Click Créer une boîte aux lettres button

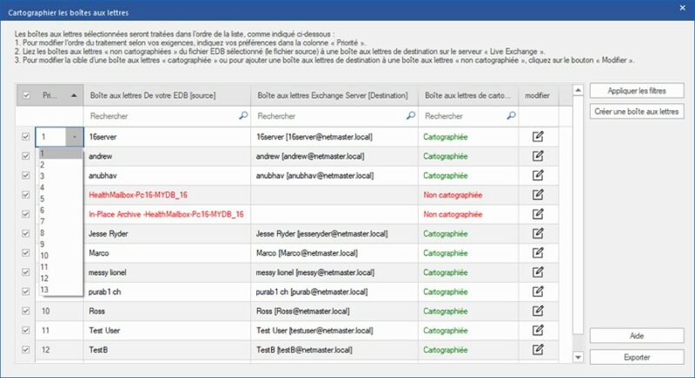637,112
